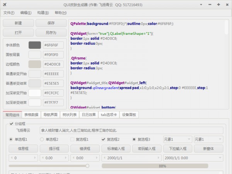The image size is (232, 174).
Task: Select the 单选框2 radio button
Action: pos(42,139)
